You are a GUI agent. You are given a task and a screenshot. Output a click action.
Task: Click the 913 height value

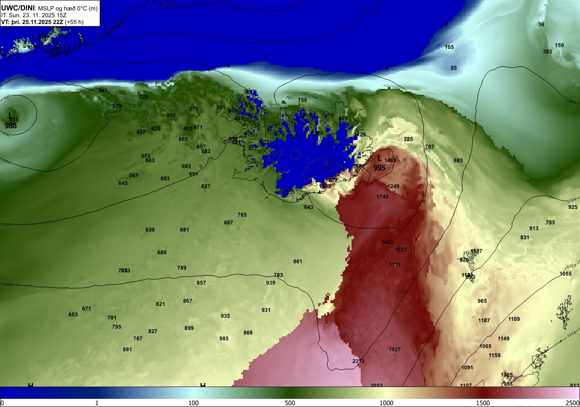[534, 228]
